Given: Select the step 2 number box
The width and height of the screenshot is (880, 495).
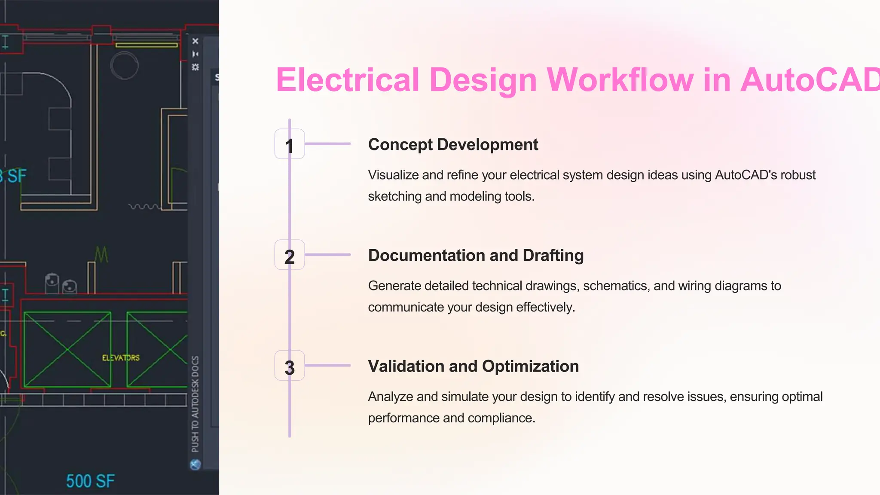Looking at the screenshot, I should [290, 255].
